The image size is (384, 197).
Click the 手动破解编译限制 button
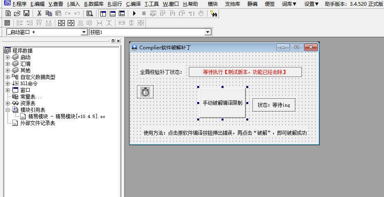pos(222,103)
